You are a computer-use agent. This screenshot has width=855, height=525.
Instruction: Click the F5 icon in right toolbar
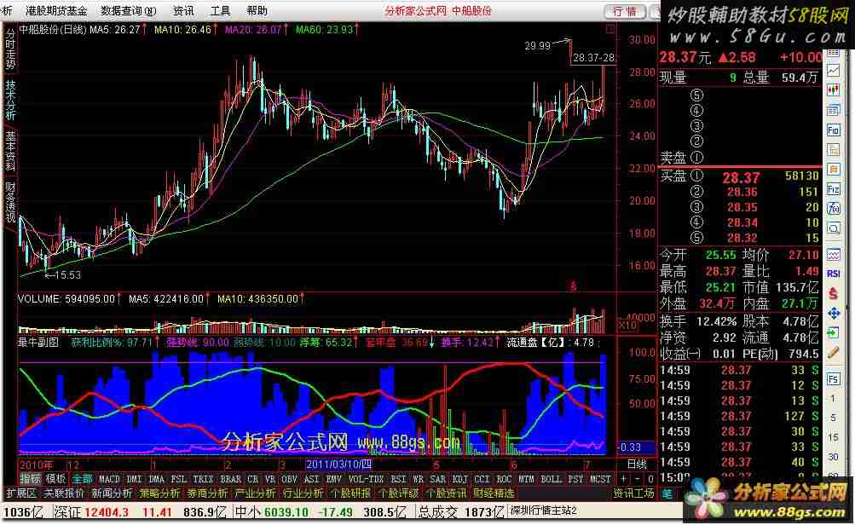tap(833, 379)
